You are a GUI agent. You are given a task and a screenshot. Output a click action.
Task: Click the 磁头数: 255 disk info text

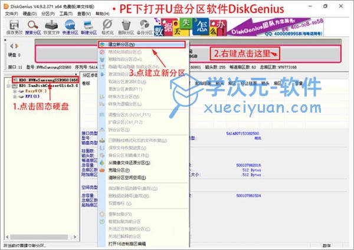click(x=215, y=67)
